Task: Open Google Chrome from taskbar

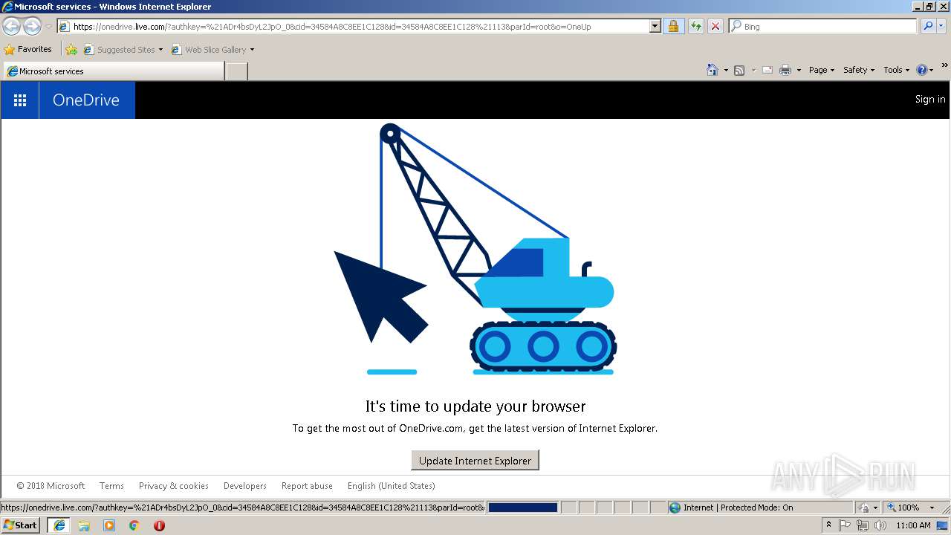Action: coord(134,525)
